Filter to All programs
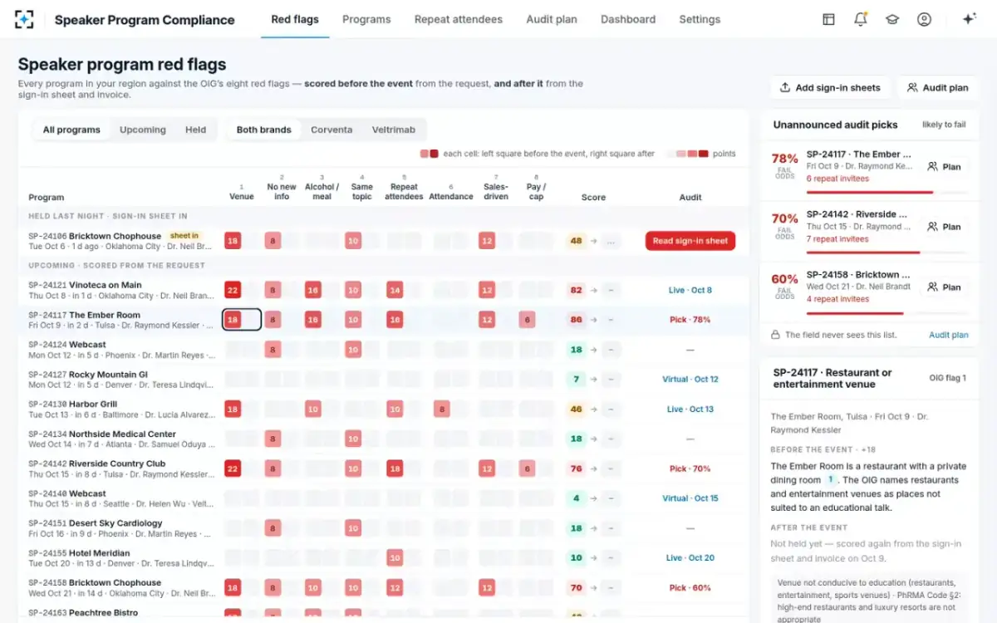Viewport: 997px width, 623px height. point(71,130)
